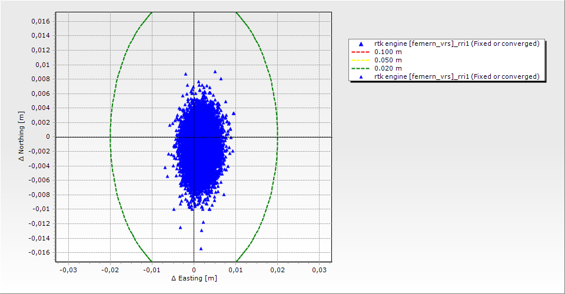565x294 pixels.
Task: Click the large blue triangle legend marker
Action: 361,44
